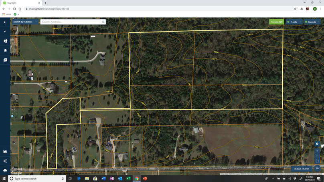Print the map from the sidebar
The width and height of the screenshot is (324, 182).
click(5, 170)
